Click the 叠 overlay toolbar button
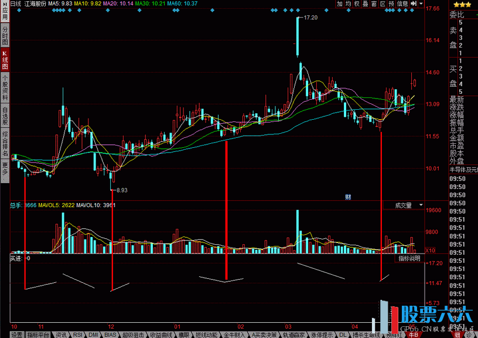Viewport: 478px width, 338px height. point(366,4)
